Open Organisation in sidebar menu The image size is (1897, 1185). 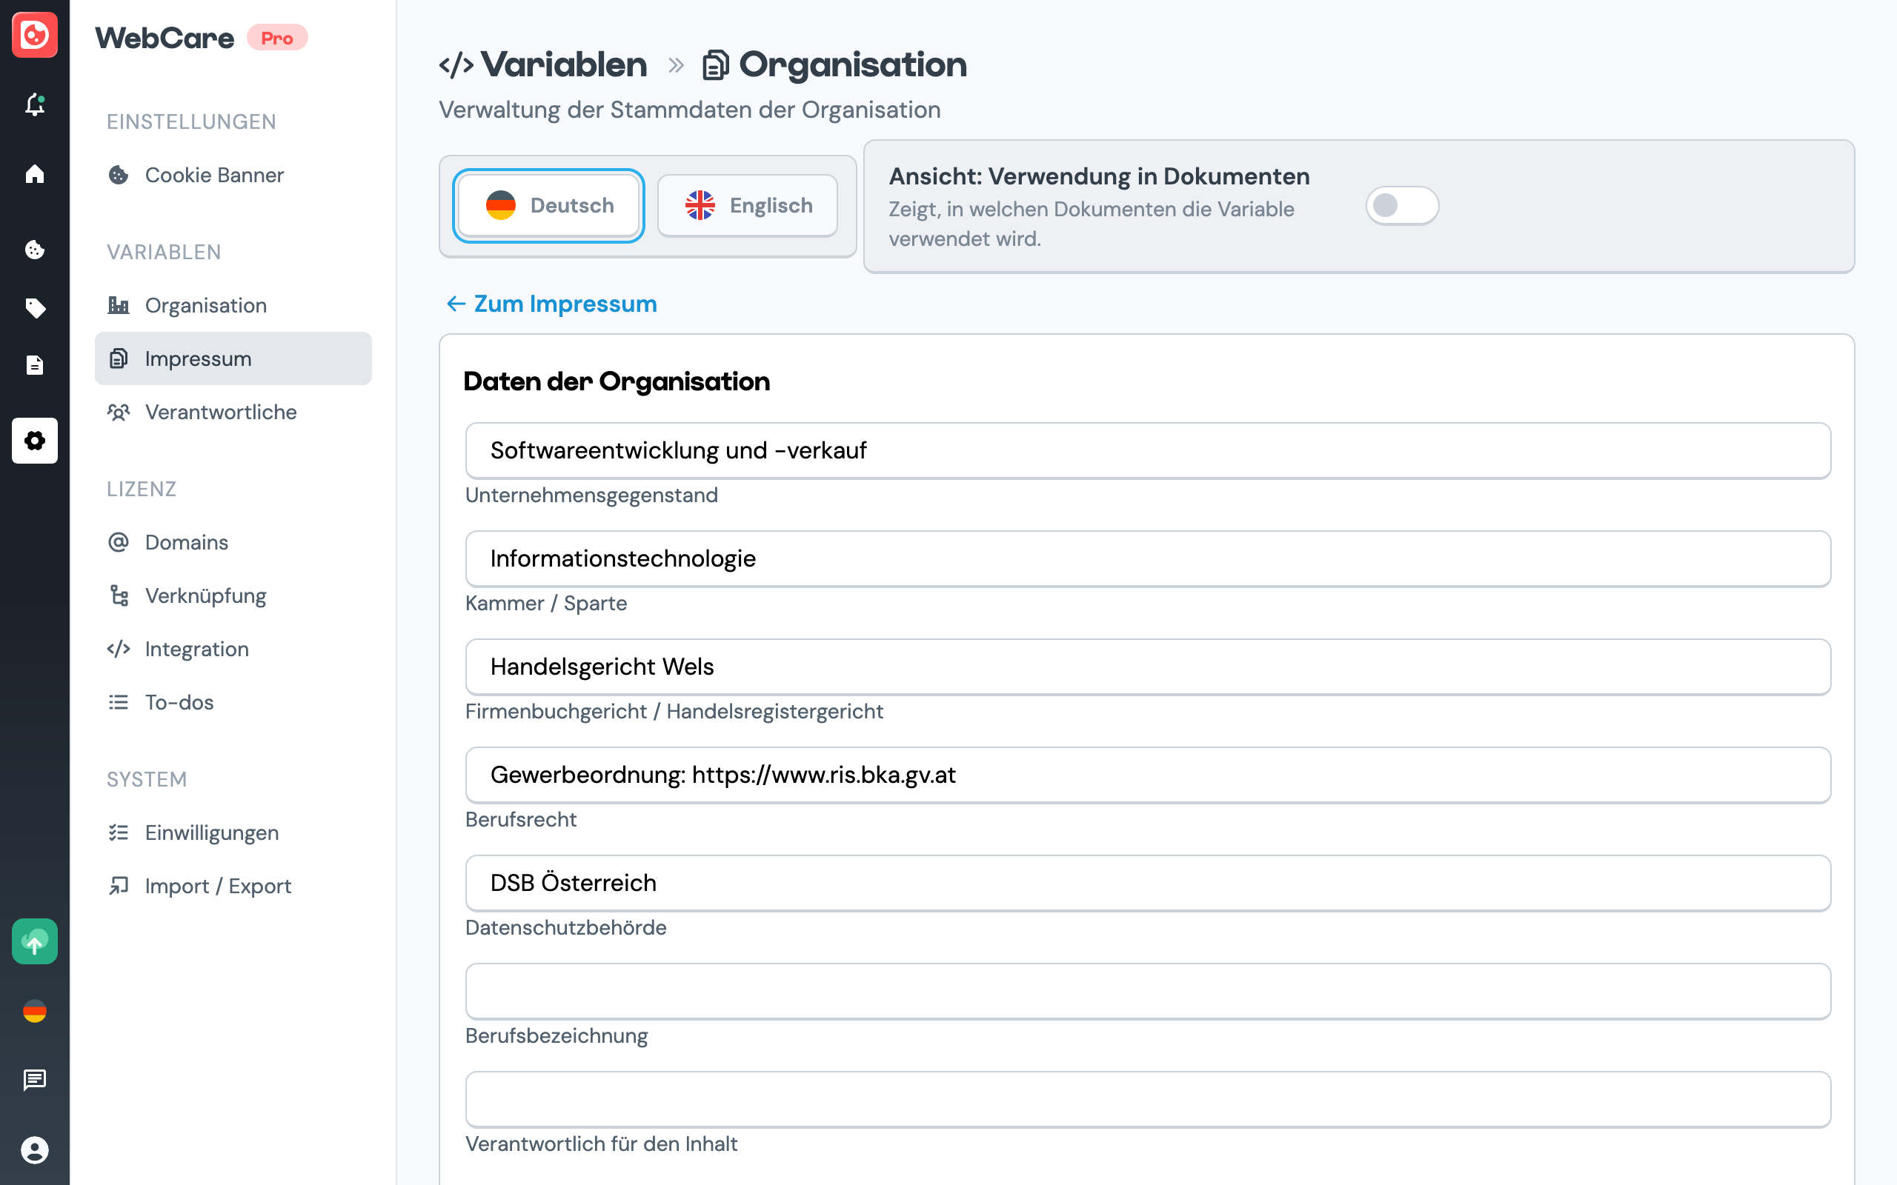point(205,306)
